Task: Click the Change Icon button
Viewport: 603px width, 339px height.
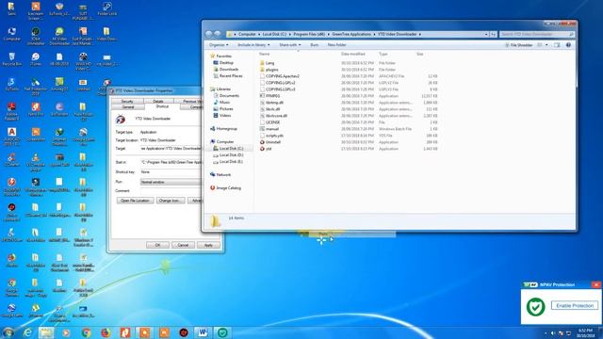Action: coord(170,201)
